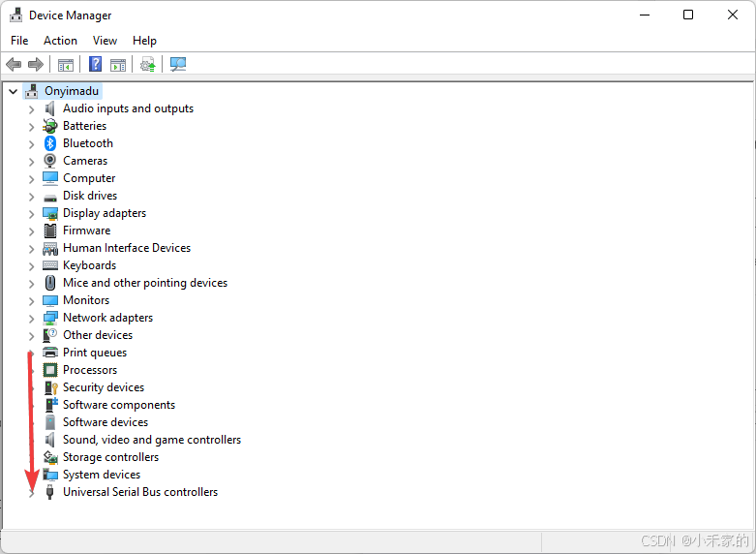Click the Firmware chip icon
756x554 pixels.
coord(50,231)
